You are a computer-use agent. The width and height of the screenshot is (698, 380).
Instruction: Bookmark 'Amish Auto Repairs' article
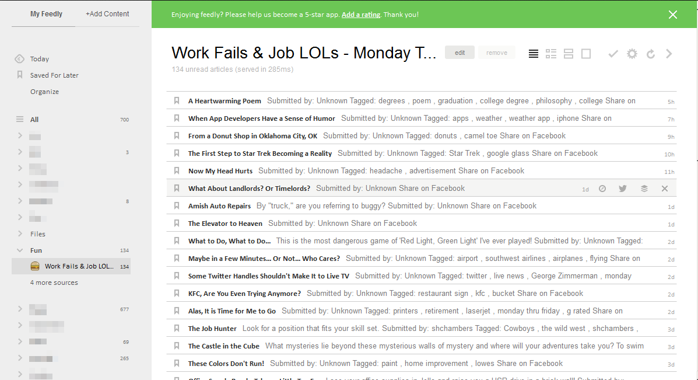177,206
